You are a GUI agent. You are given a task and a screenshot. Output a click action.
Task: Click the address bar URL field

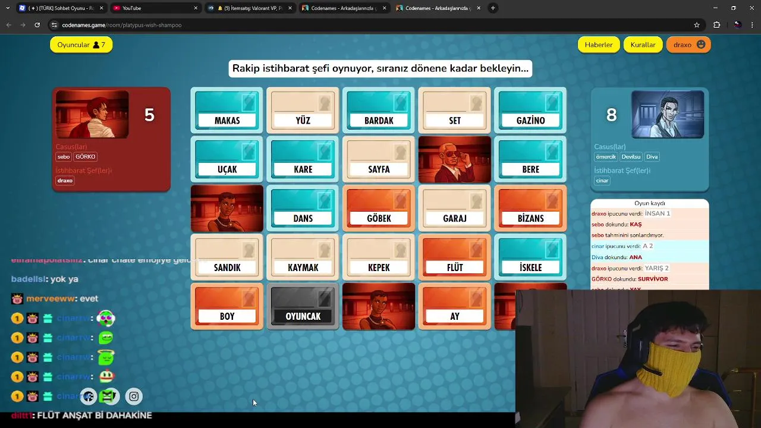(x=369, y=25)
